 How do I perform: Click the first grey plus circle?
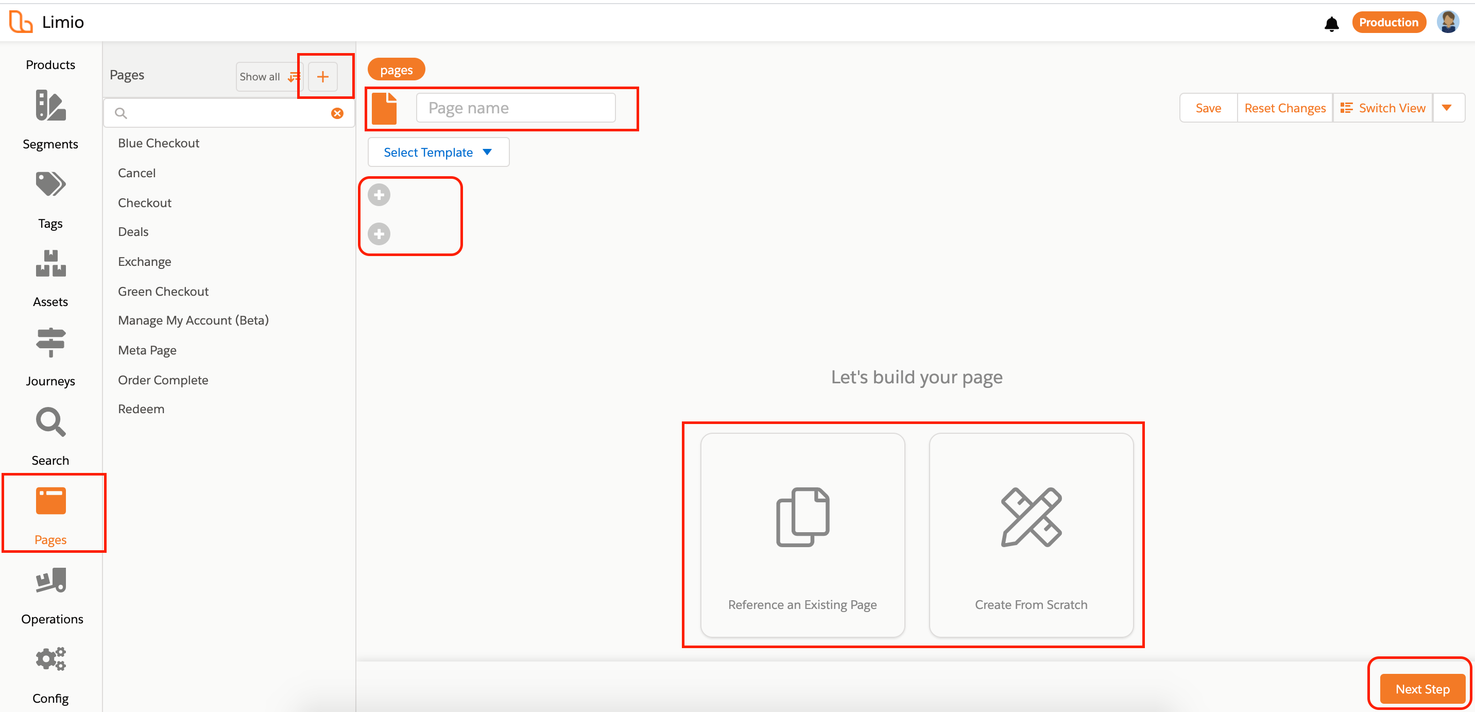pos(379,195)
